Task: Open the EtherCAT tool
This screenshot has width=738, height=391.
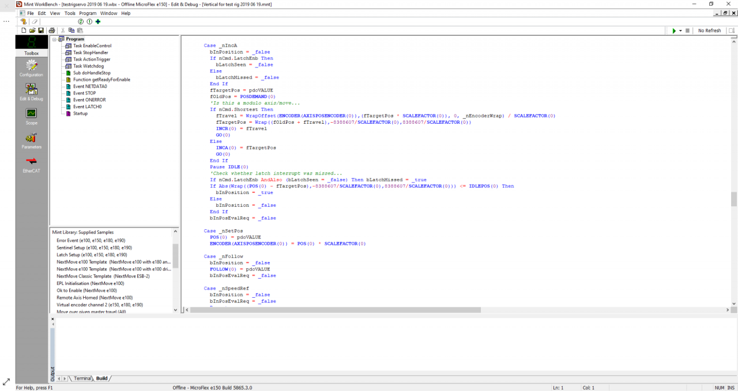Action: pos(31,164)
